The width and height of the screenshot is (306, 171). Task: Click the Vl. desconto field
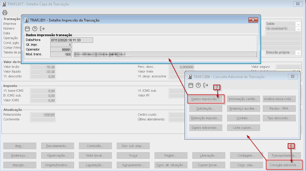(43, 77)
